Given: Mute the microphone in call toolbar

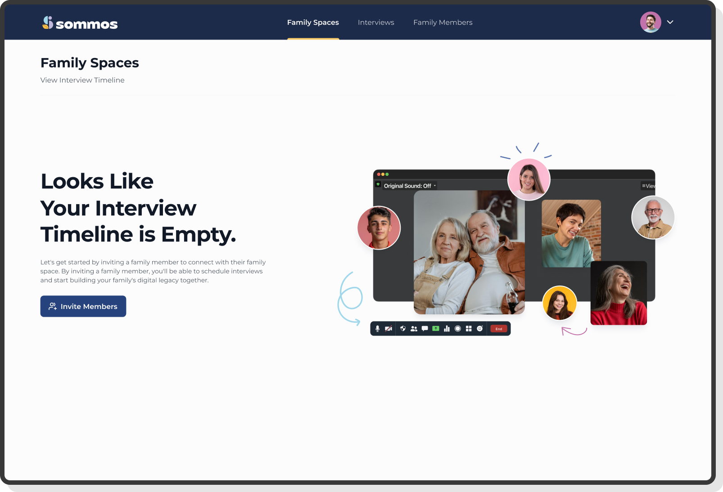Looking at the screenshot, I should click(x=377, y=329).
